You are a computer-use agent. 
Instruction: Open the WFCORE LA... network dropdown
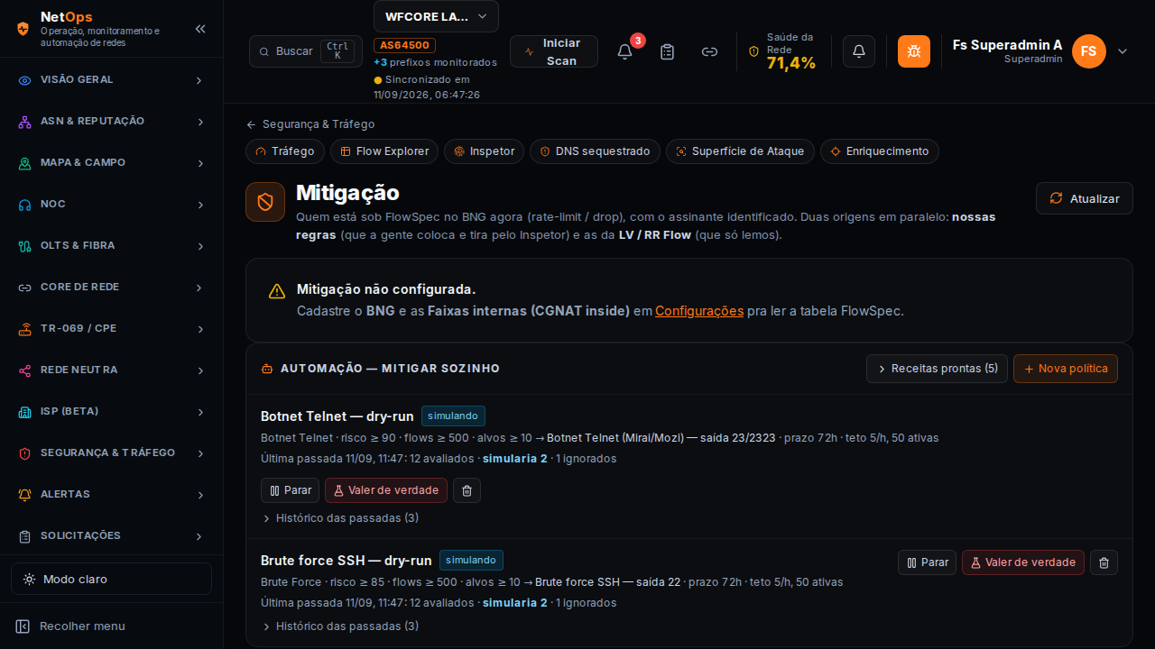coord(436,16)
